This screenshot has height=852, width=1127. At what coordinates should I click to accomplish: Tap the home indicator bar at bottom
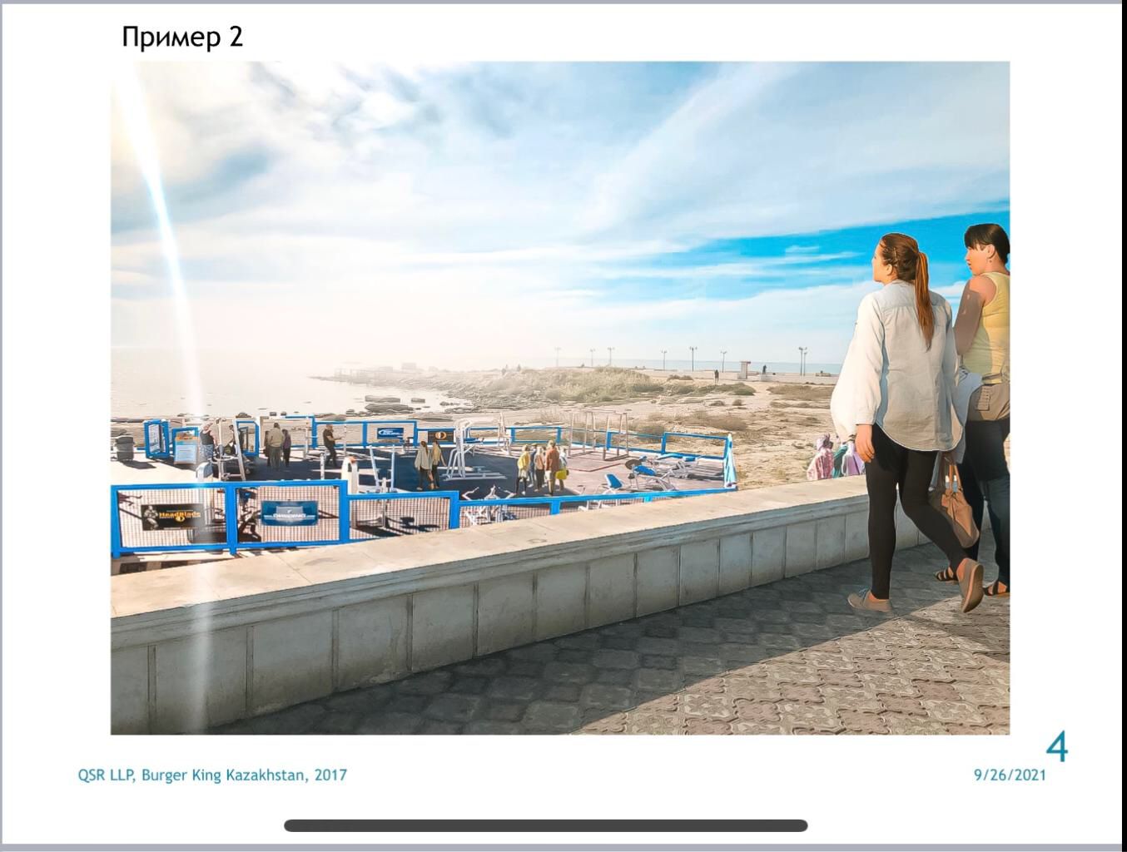click(x=545, y=825)
